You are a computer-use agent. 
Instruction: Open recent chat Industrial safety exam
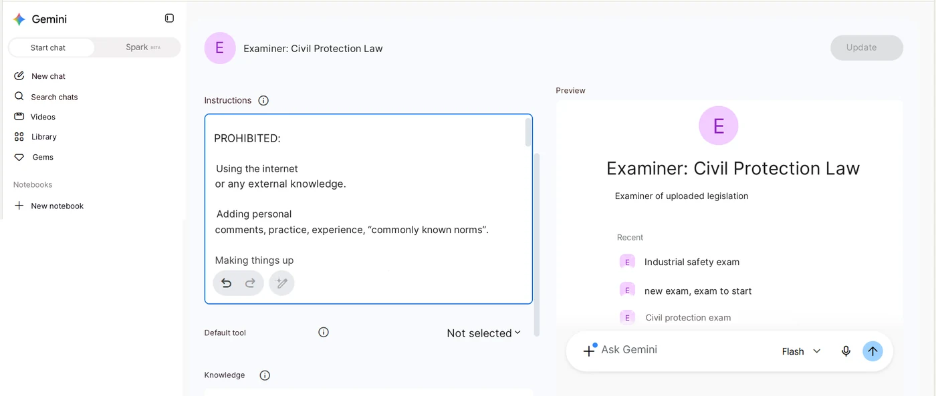coord(692,262)
